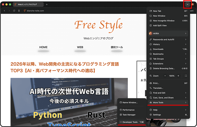The height and width of the screenshot is (127, 197).
Task: Click the Print printer icon
Action: click(151, 83)
